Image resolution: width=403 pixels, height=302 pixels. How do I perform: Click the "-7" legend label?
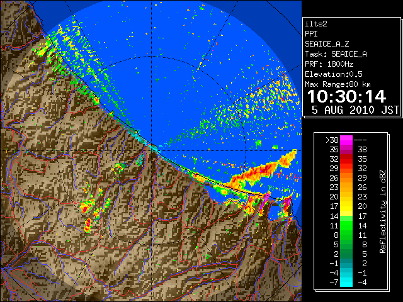334,282
